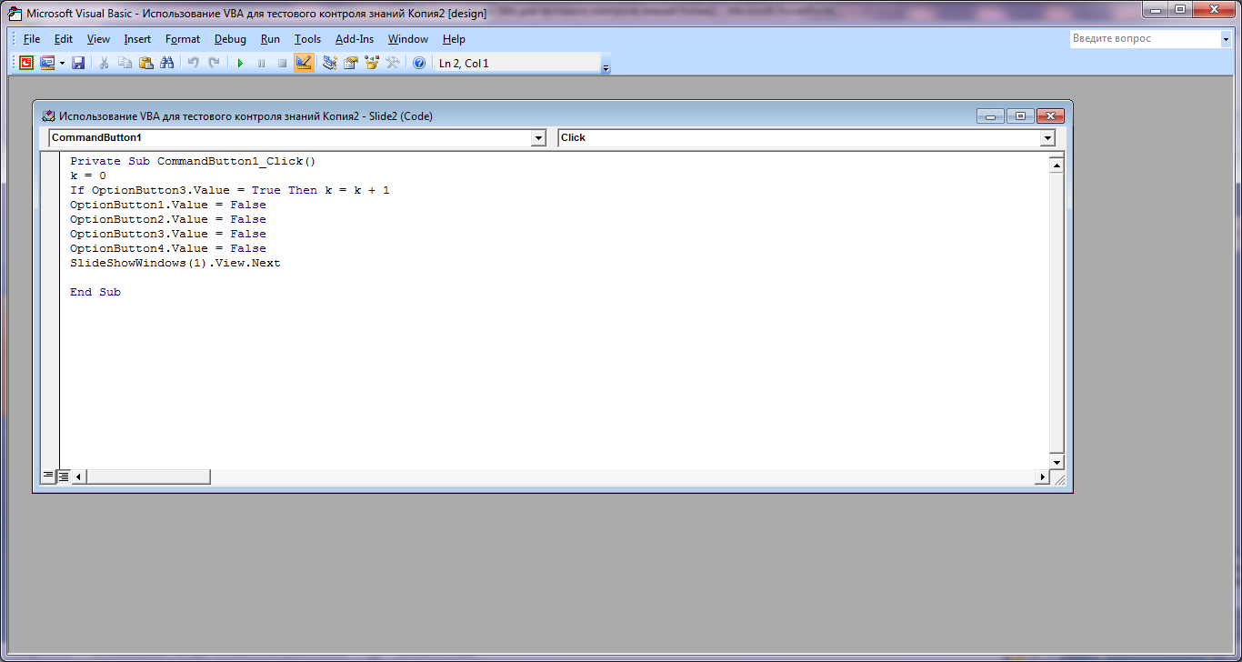Image resolution: width=1242 pixels, height=662 pixels.
Task: Open Find with the binoculars icon
Action: point(167,63)
